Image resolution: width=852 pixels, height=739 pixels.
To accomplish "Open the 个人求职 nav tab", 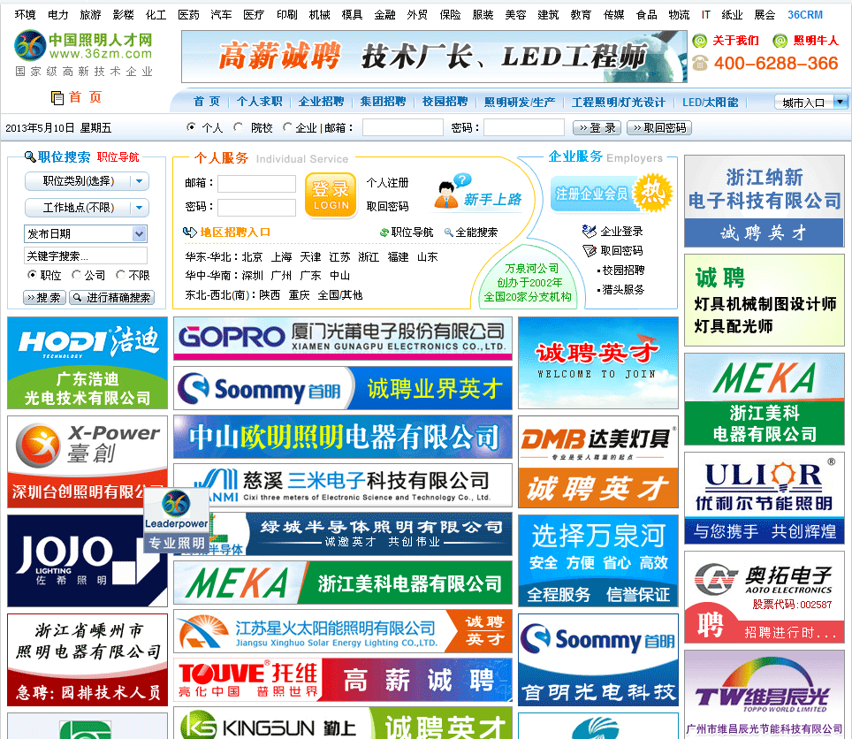I will (x=260, y=102).
